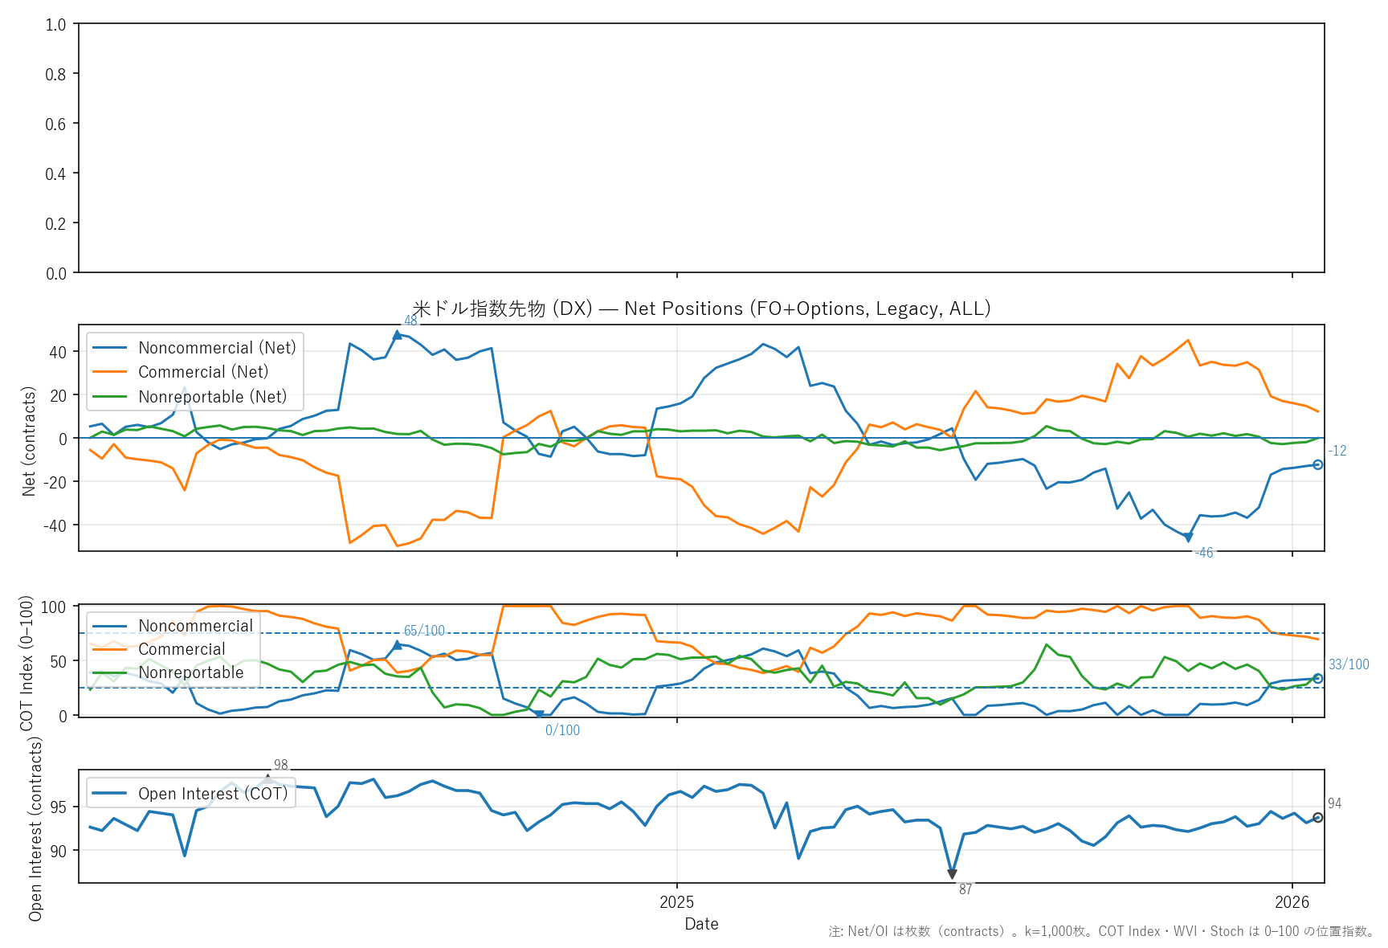The width and height of the screenshot is (1388, 948).
Task: Click the Open Interest peak triangle at 98
Action: 267,778
